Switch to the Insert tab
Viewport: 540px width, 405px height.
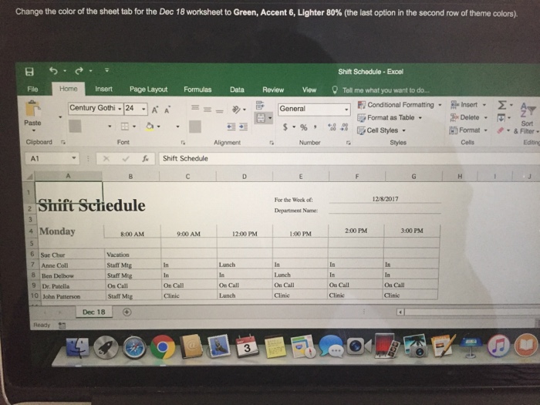pyautogui.click(x=103, y=89)
